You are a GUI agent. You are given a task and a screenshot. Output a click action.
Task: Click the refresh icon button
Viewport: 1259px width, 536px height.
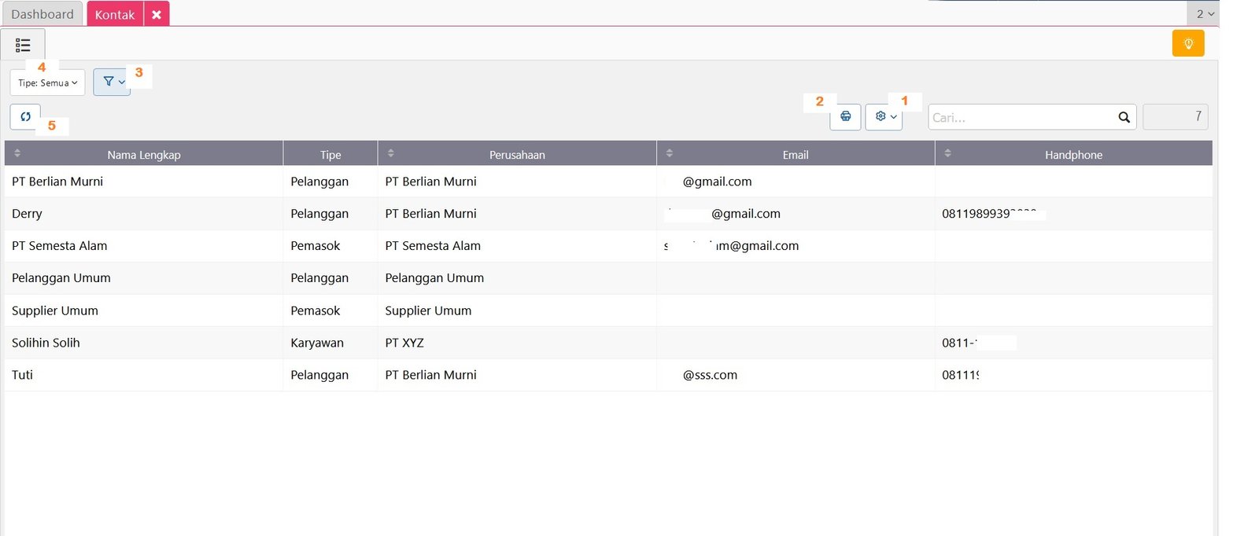tap(25, 116)
